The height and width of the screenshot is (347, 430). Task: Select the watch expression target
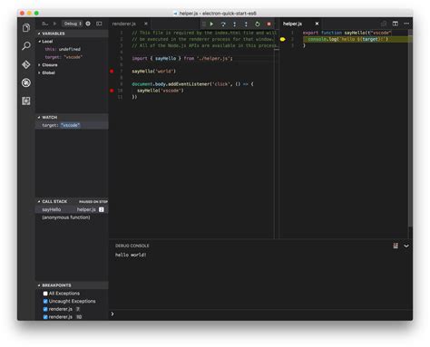(72, 125)
